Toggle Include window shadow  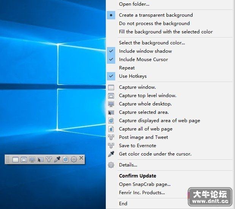tap(169, 51)
